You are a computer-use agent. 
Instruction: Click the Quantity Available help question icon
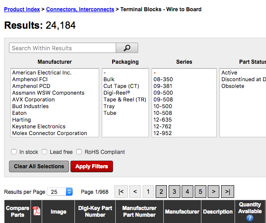coord(250,218)
